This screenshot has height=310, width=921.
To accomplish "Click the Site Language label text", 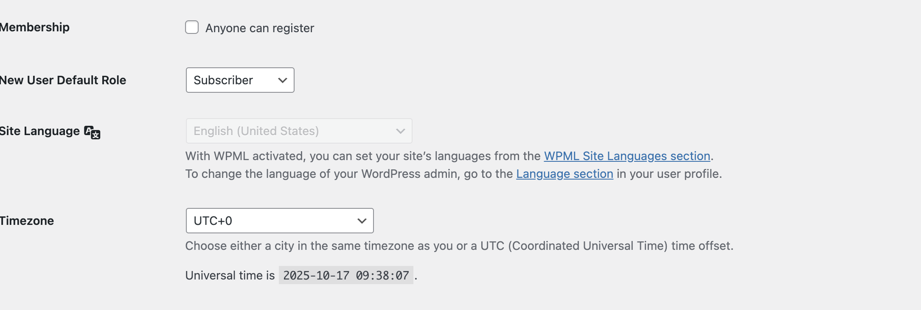I will pyautogui.click(x=40, y=131).
